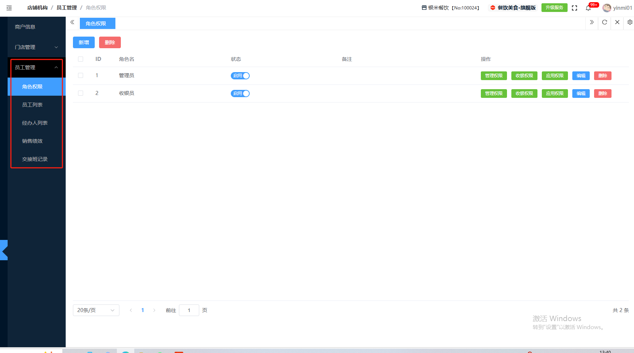Open notifications bell with 99+ badge
The height and width of the screenshot is (353, 634).
[x=588, y=8]
